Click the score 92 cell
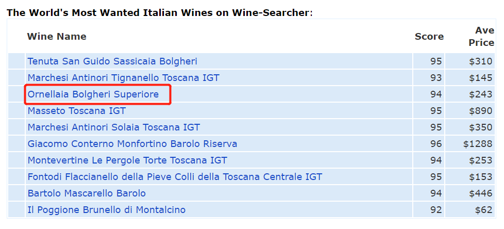The width and height of the screenshot is (504, 229). (x=436, y=210)
